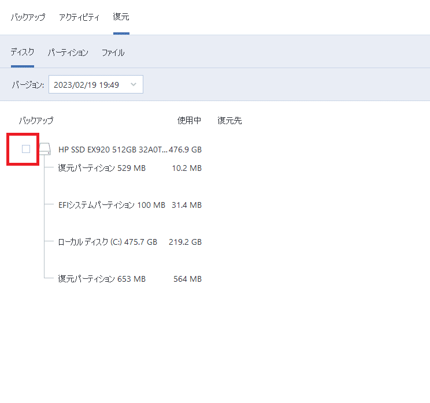This screenshot has width=430, height=403.
Task: Click the 使用中 column header
Action: pyautogui.click(x=189, y=120)
